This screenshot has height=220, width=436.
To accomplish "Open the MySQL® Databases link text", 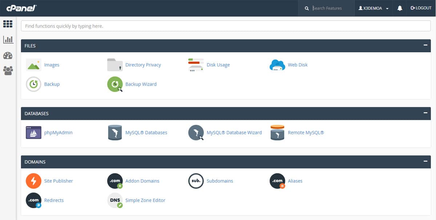I will pyautogui.click(x=146, y=133).
